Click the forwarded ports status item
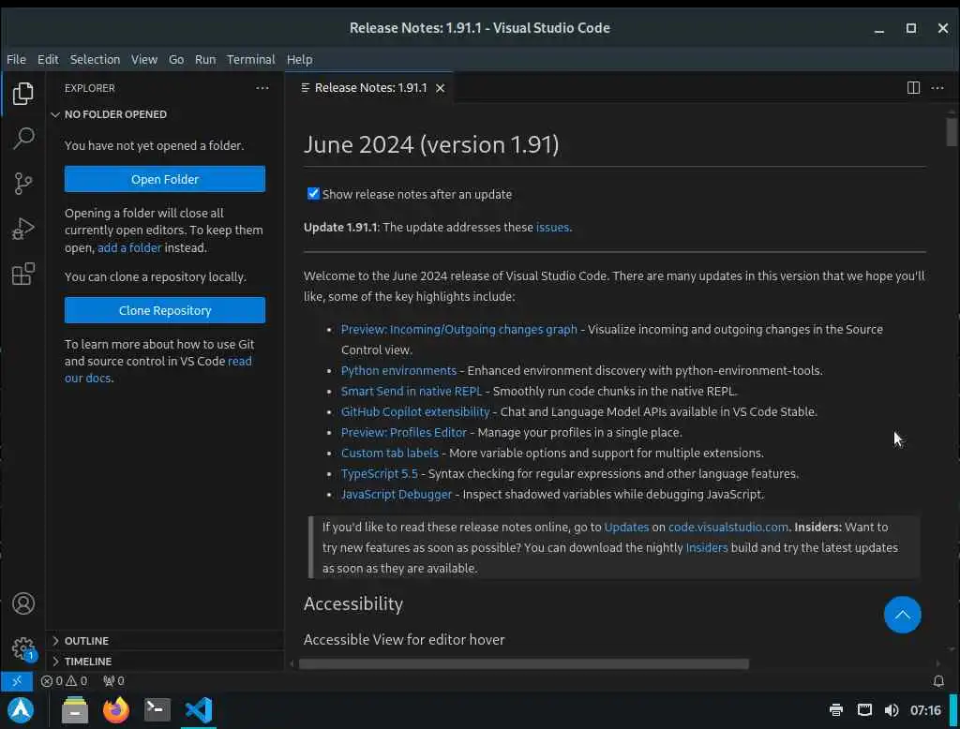 click(113, 680)
